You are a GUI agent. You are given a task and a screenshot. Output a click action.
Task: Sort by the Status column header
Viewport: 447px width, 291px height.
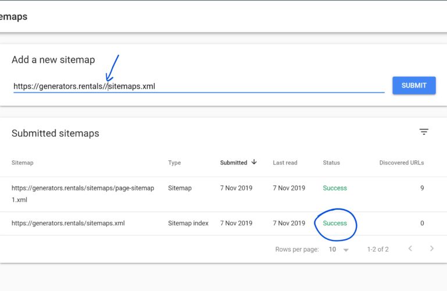point(331,163)
